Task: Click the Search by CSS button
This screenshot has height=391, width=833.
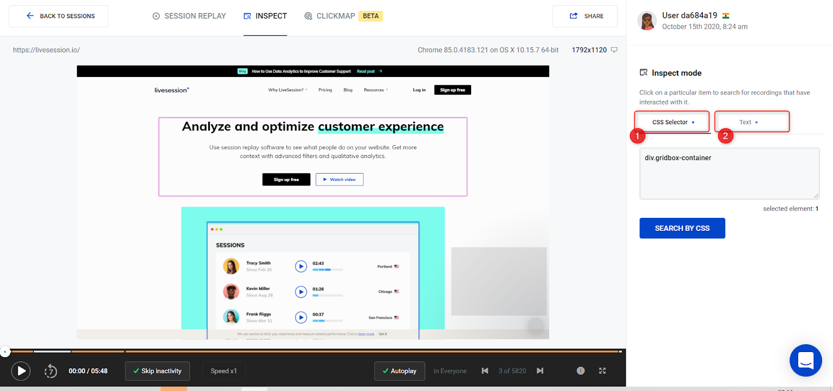Action: coord(682,228)
